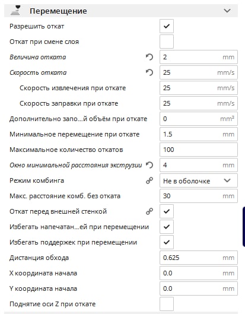The height and width of the screenshot is (314, 245).
Task: Click the link icon for Откат перед внешней стенкой
Action: 149,211
